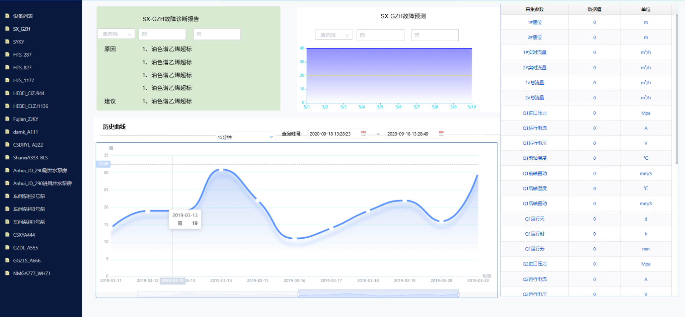
Task: Click file icon beside Fujian_ZJKY
Action: click(x=7, y=119)
